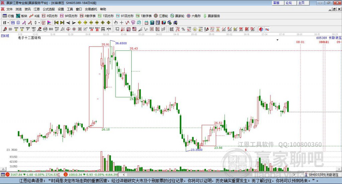
Task: Click the colorful gradient triangle icon
Action: pyautogui.click(x=49, y=23)
